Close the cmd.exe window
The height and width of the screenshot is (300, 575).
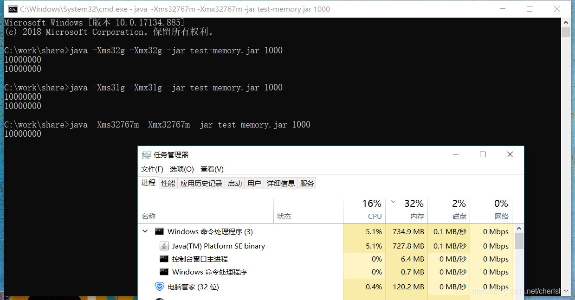pyautogui.click(x=557, y=9)
